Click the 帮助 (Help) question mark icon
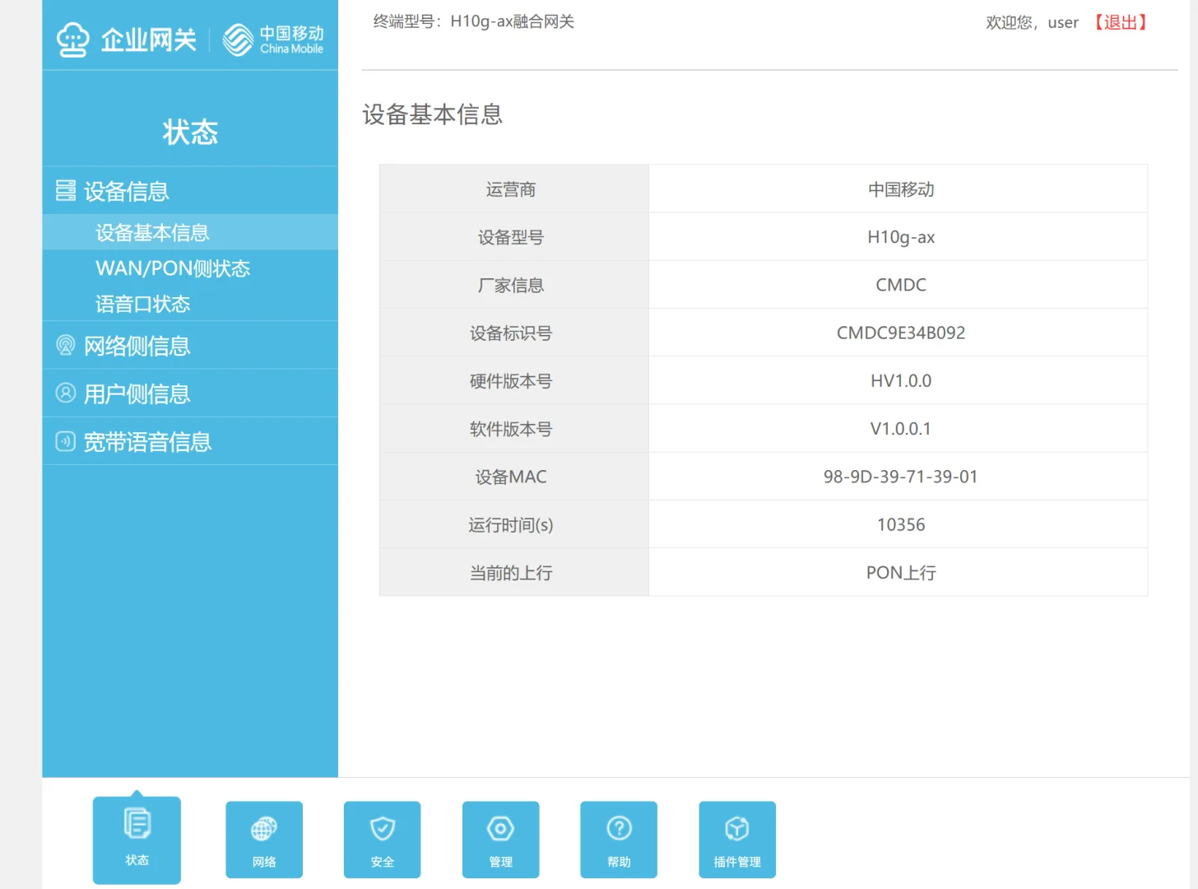 click(x=618, y=839)
